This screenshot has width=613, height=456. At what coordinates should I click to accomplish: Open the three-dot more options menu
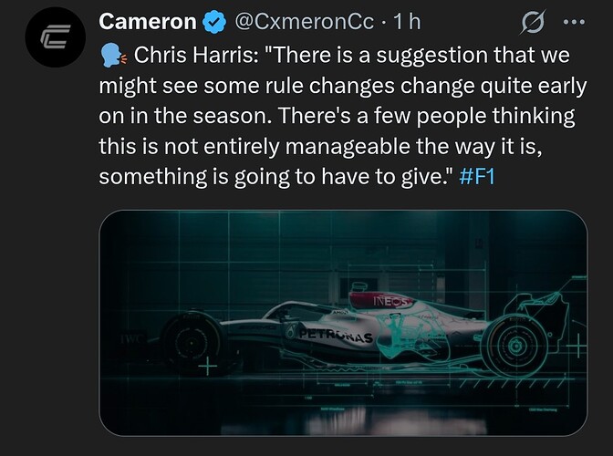[575, 21]
